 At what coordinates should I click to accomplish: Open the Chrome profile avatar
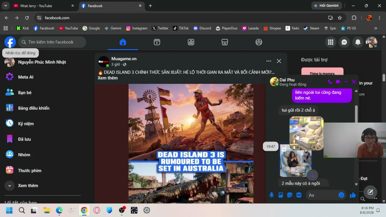pyautogui.click(x=369, y=18)
